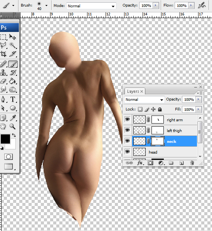This screenshot has height=231, width=212.
Task: Add a layer mask
Action: [x=150, y=163]
